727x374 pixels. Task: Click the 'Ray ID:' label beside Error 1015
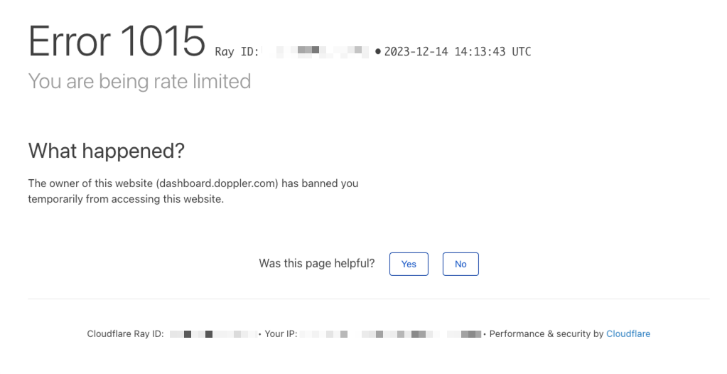click(x=237, y=51)
